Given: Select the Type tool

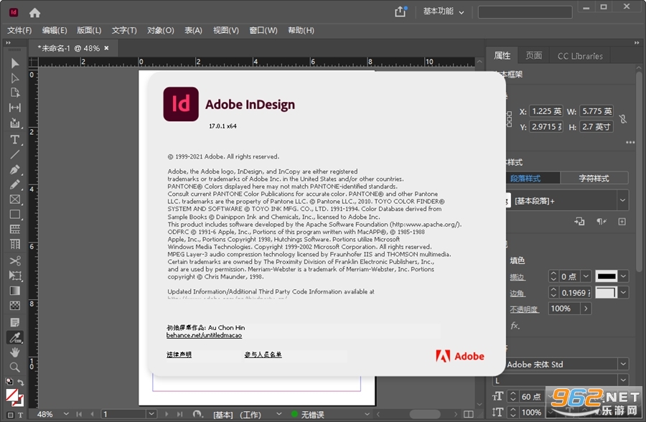Looking at the screenshot, I should 15,140.
